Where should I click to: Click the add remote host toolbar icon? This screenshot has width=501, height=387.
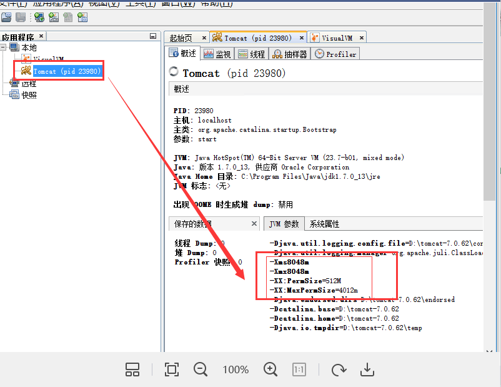pyautogui.click(x=39, y=18)
